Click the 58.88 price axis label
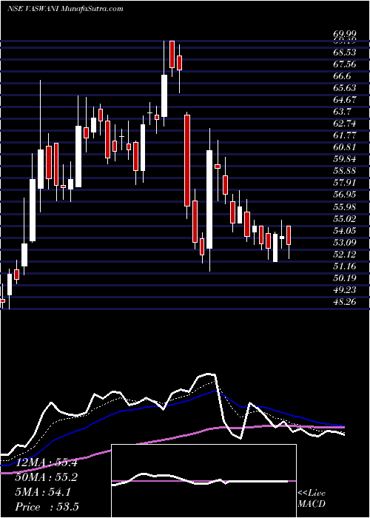The width and height of the screenshot is (370, 518). point(345,171)
